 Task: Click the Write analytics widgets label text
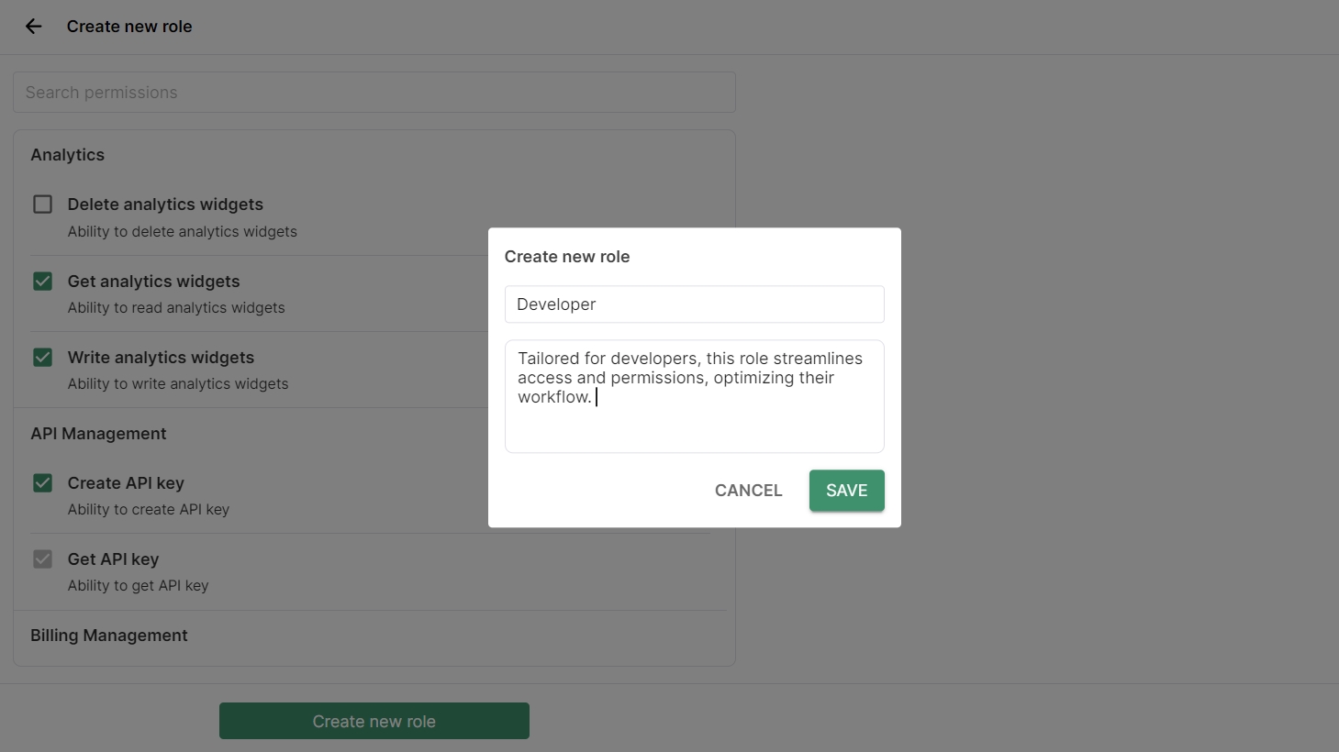161,358
